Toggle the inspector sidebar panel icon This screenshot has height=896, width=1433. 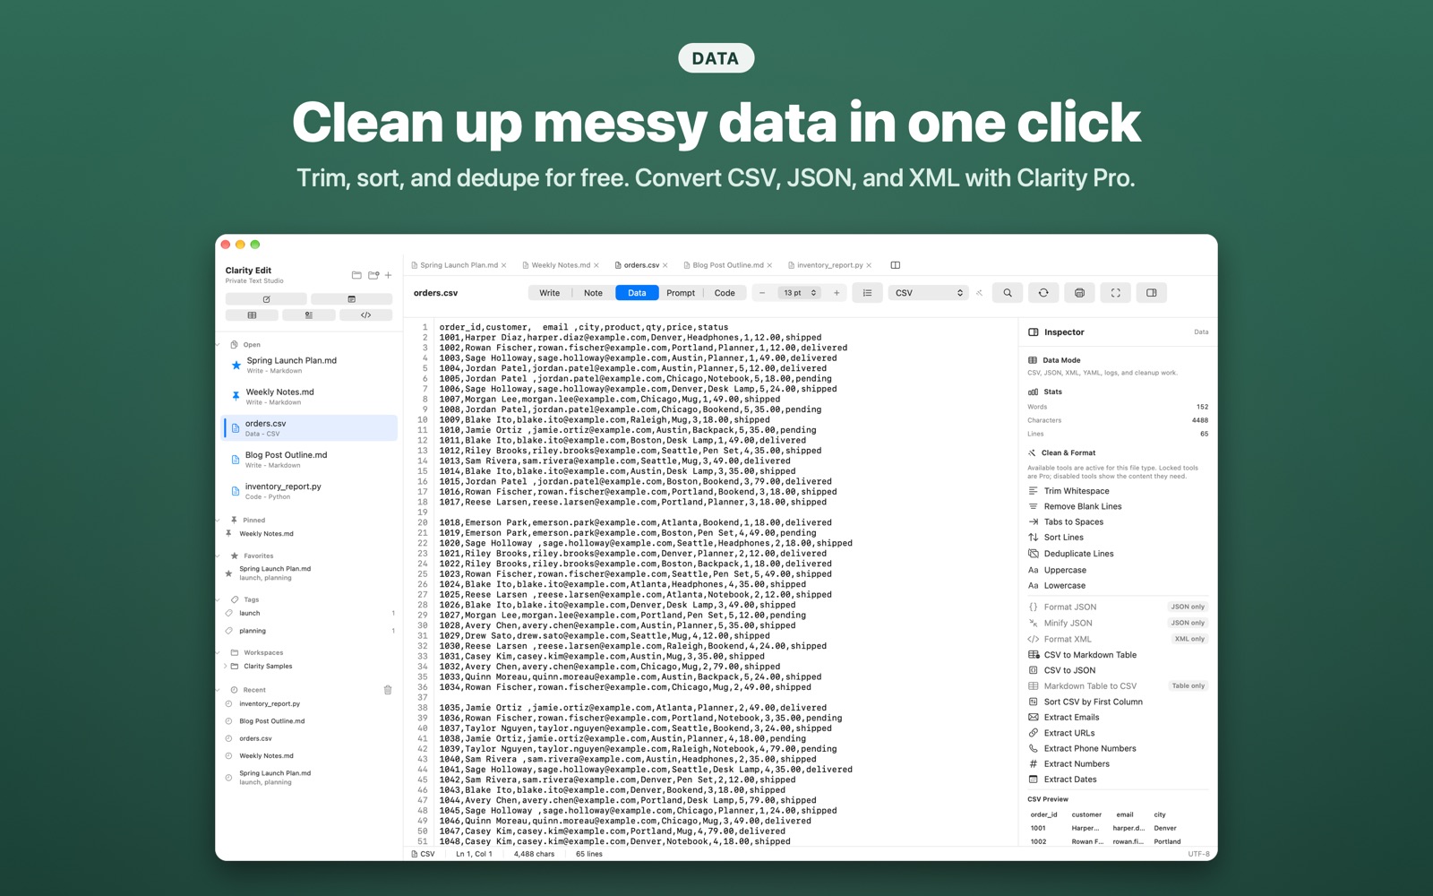[x=1152, y=293]
